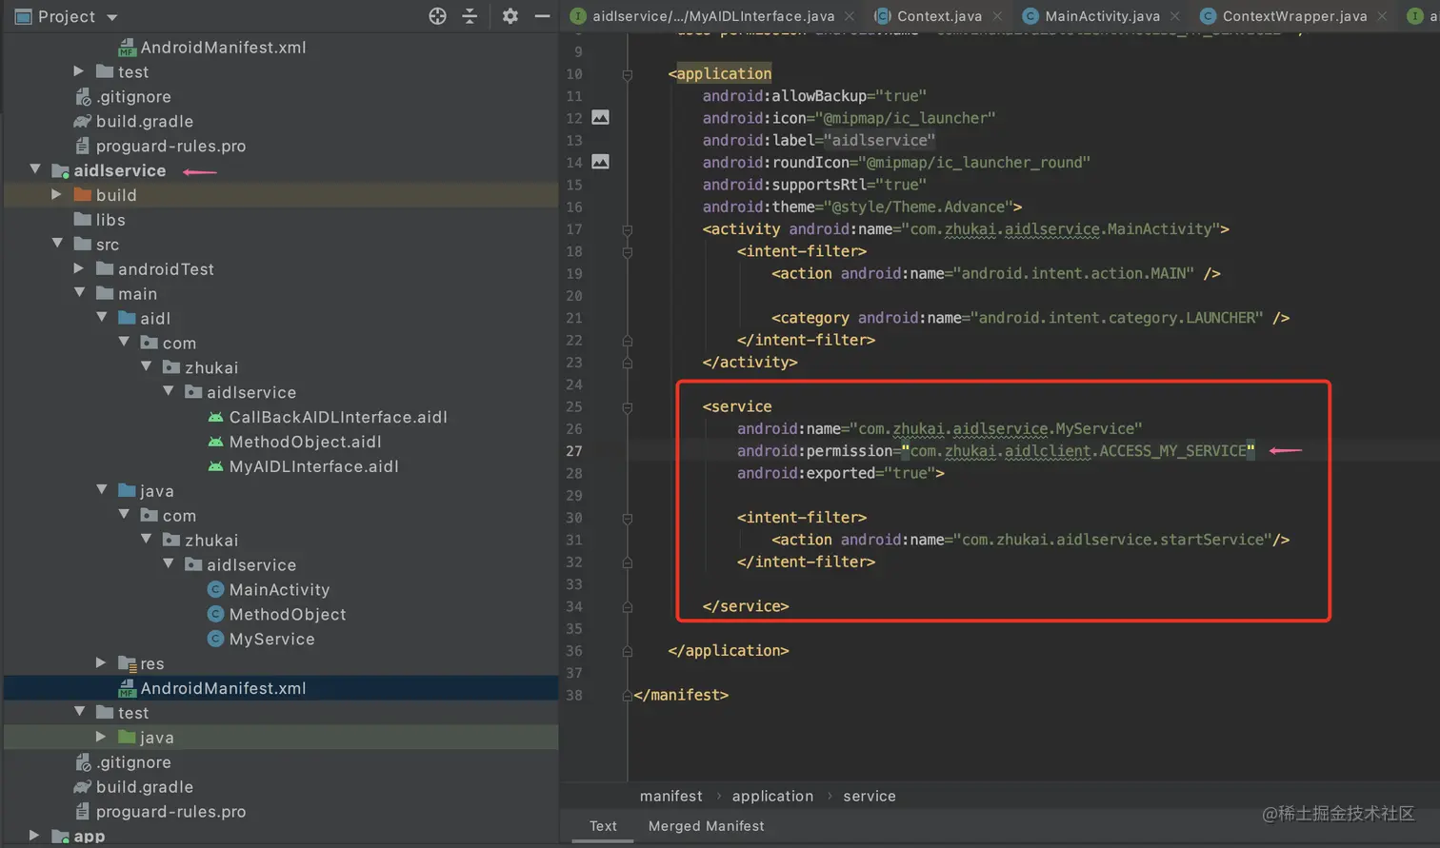Click android:exported="true" on line 28
1440x848 pixels.
(x=836, y=473)
